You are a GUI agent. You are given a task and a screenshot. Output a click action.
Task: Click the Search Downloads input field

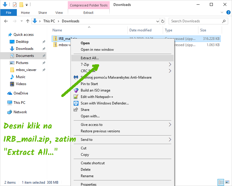pos(196,21)
